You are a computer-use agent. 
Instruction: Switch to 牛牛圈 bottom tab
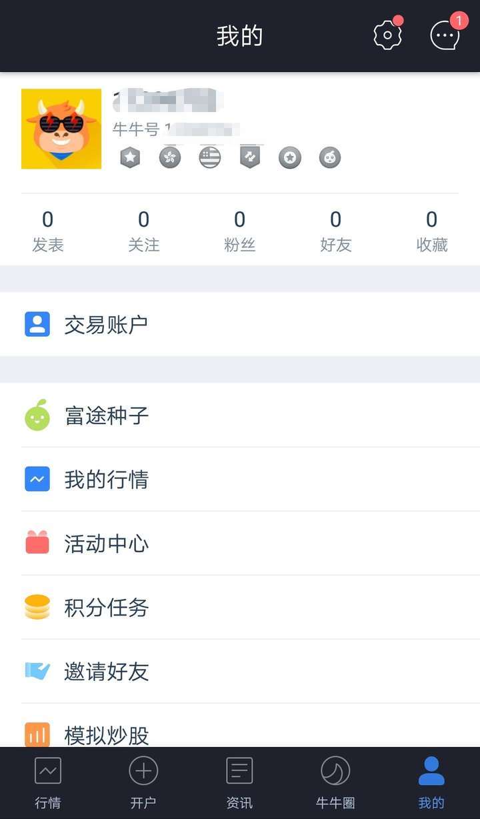[335, 783]
